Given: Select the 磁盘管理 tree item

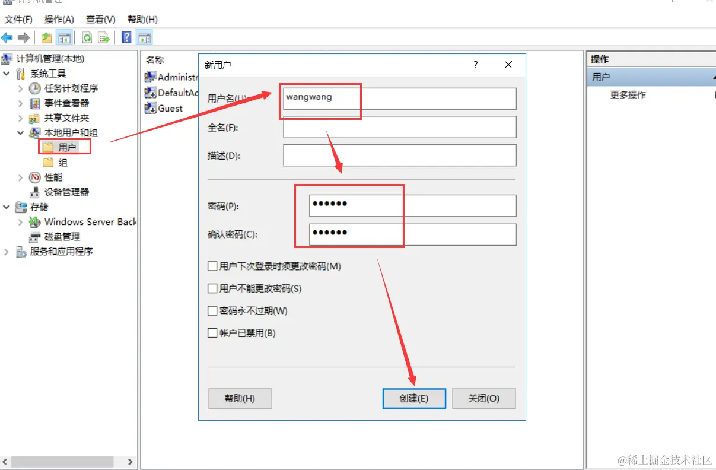Looking at the screenshot, I should [62, 237].
